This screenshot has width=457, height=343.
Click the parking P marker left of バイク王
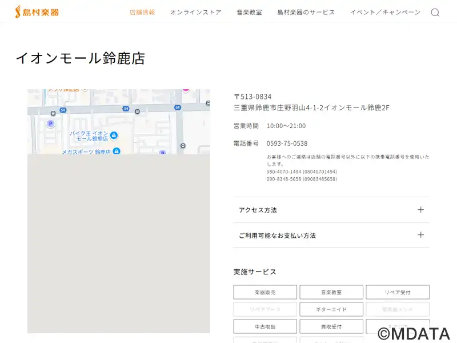click(x=50, y=123)
